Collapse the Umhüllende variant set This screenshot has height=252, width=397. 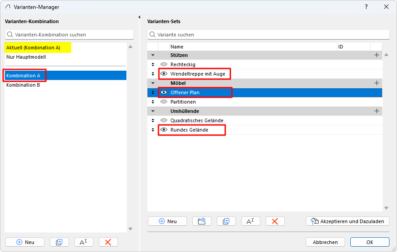pyautogui.click(x=153, y=111)
